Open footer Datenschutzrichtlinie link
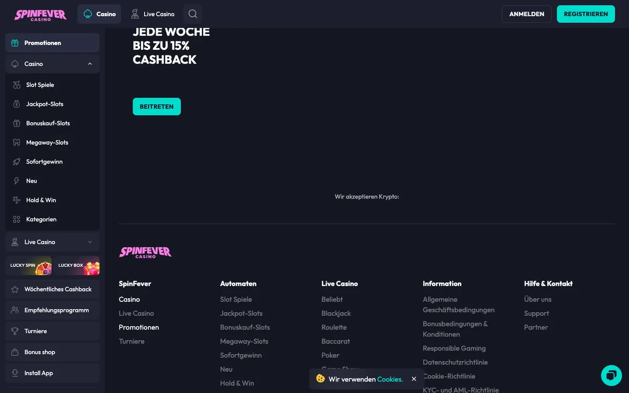629x393 pixels. [456, 362]
